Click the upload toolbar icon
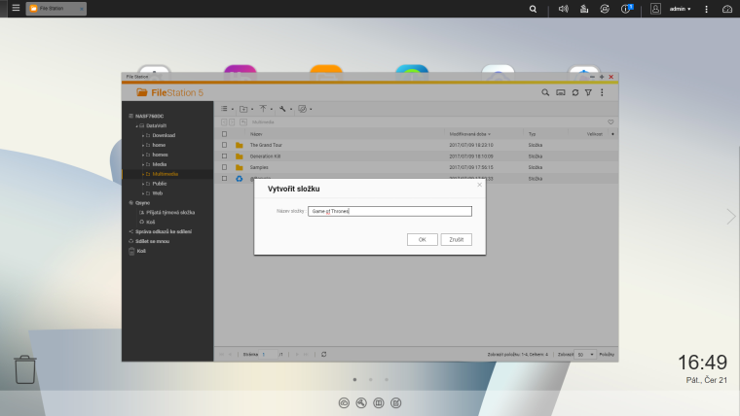 point(263,109)
